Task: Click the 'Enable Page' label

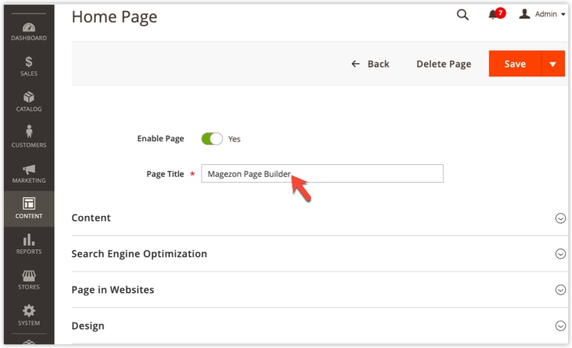Action: (161, 139)
